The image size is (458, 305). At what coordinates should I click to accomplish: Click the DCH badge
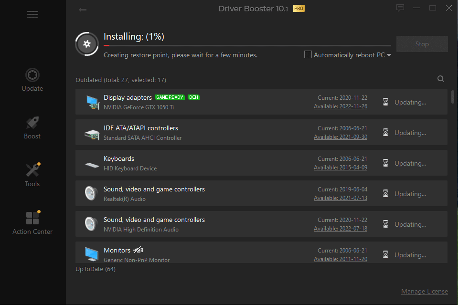pyautogui.click(x=193, y=97)
